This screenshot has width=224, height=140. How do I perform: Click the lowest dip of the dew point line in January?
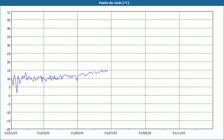click(17, 93)
